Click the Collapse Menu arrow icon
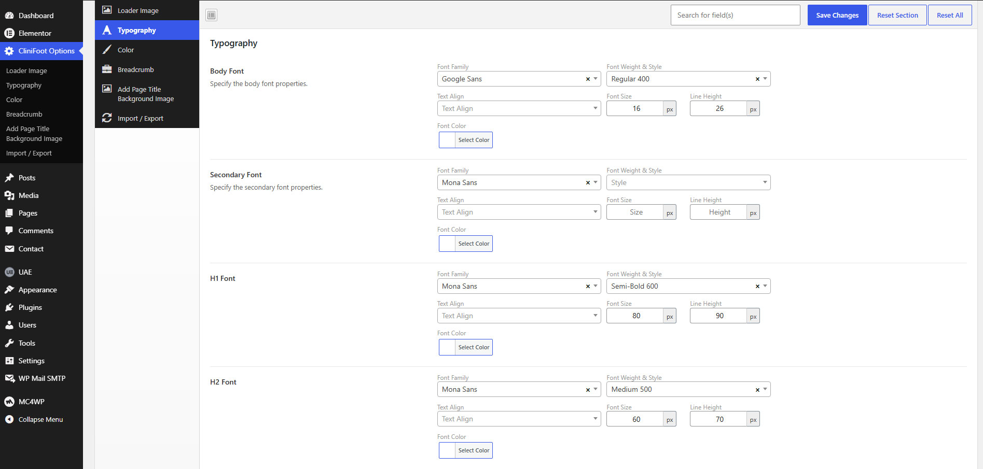The width and height of the screenshot is (983, 469). (x=9, y=419)
